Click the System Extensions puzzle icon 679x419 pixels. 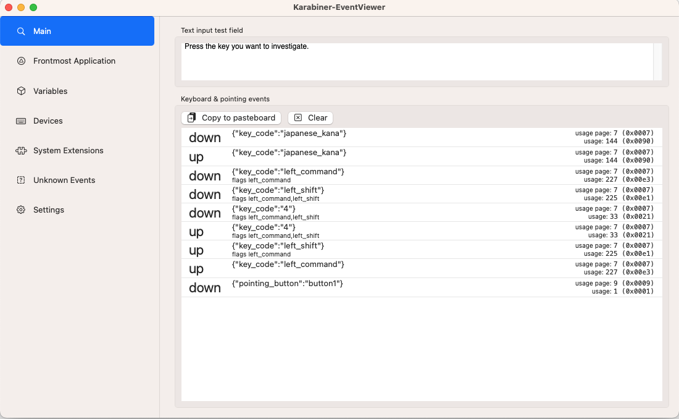pos(21,151)
